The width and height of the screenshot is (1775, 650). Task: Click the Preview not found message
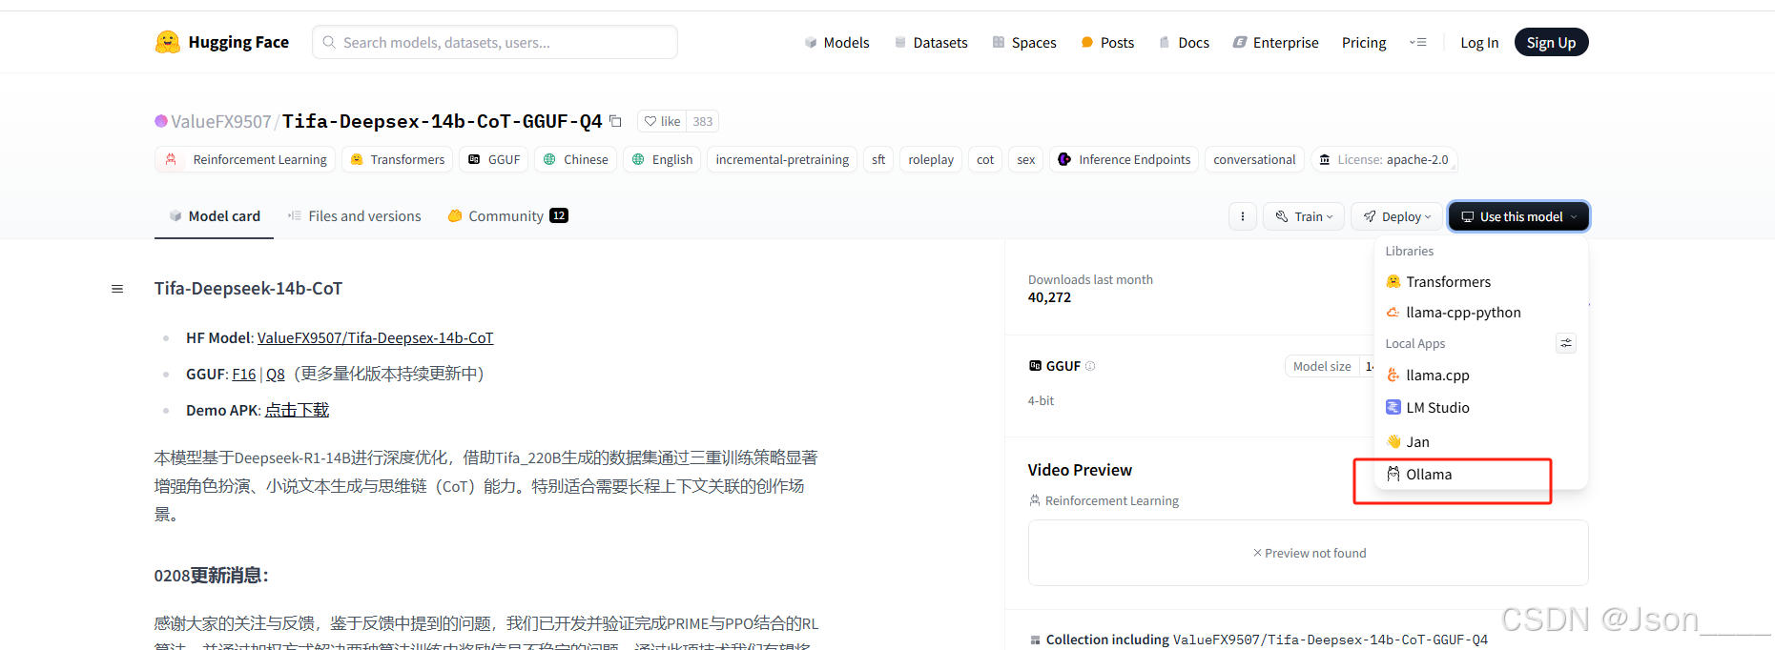pos(1309,553)
